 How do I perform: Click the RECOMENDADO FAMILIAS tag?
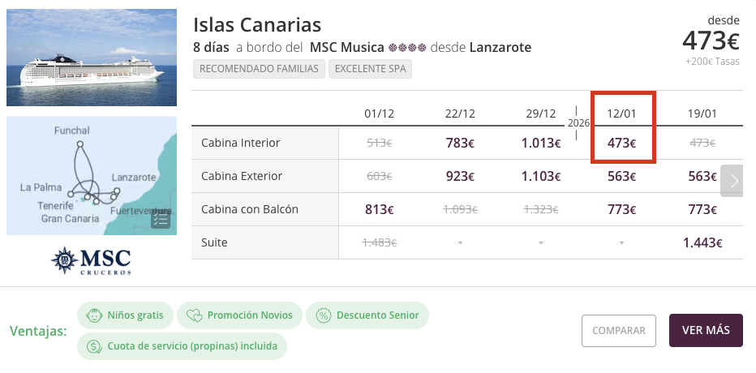pos(259,69)
